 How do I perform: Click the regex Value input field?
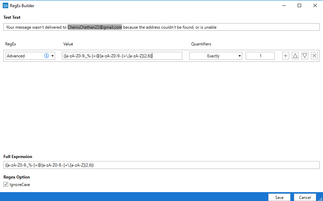pyautogui.click(x=122, y=56)
